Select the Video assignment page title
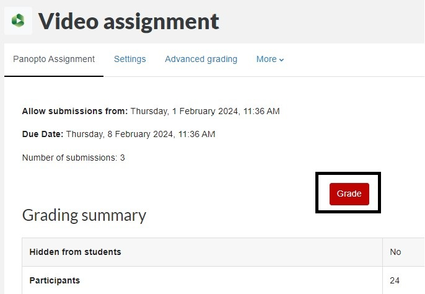Image resolution: width=425 pixels, height=294 pixels. pos(129,22)
